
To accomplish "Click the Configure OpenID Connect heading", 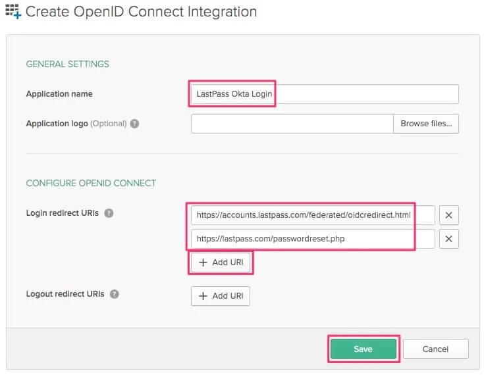I will pyautogui.click(x=91, y=183).
